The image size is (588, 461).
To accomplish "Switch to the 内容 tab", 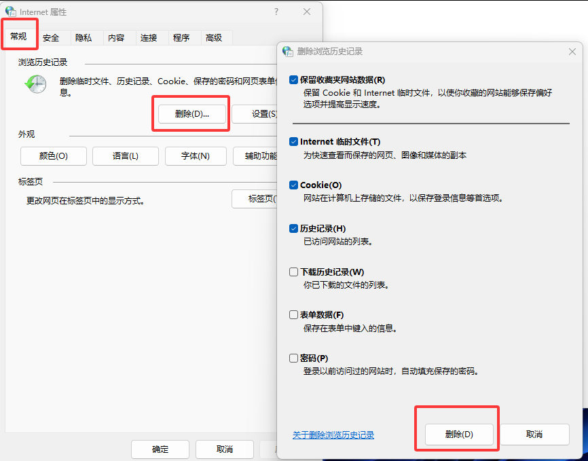I will coord(116,38).
